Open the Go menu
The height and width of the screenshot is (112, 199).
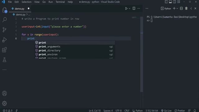click(x=44, y=2)
